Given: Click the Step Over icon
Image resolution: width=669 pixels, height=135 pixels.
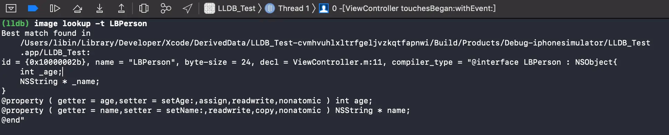Looking at the screenshot, I should pos(77,8).
